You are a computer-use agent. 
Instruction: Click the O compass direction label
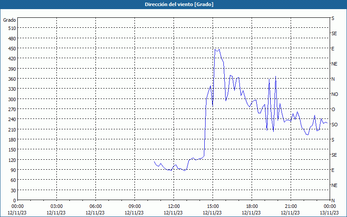(x=333, y=109)
